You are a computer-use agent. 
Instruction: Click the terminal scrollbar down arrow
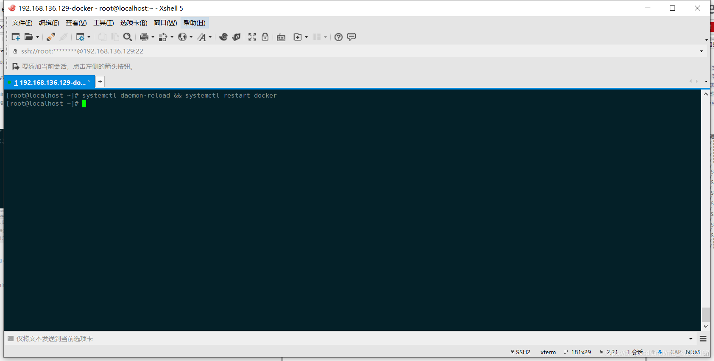tap(706, 326)
